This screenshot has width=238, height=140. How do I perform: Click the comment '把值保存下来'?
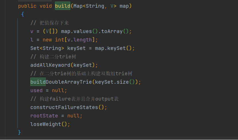click(50, 23)
